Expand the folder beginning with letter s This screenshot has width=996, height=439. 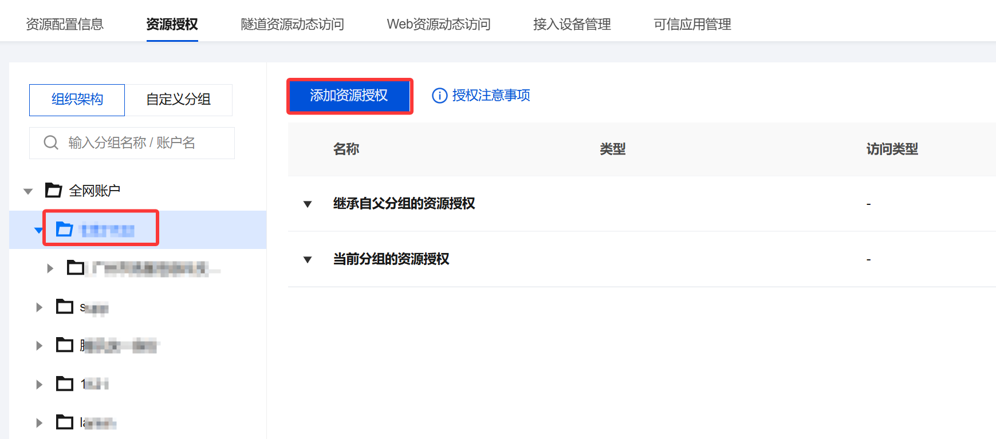click(x=39, y=307)
